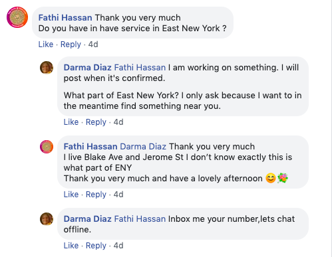
Task: Like the Blake Ave and Jerome St comment
Action: pos(71,195)
